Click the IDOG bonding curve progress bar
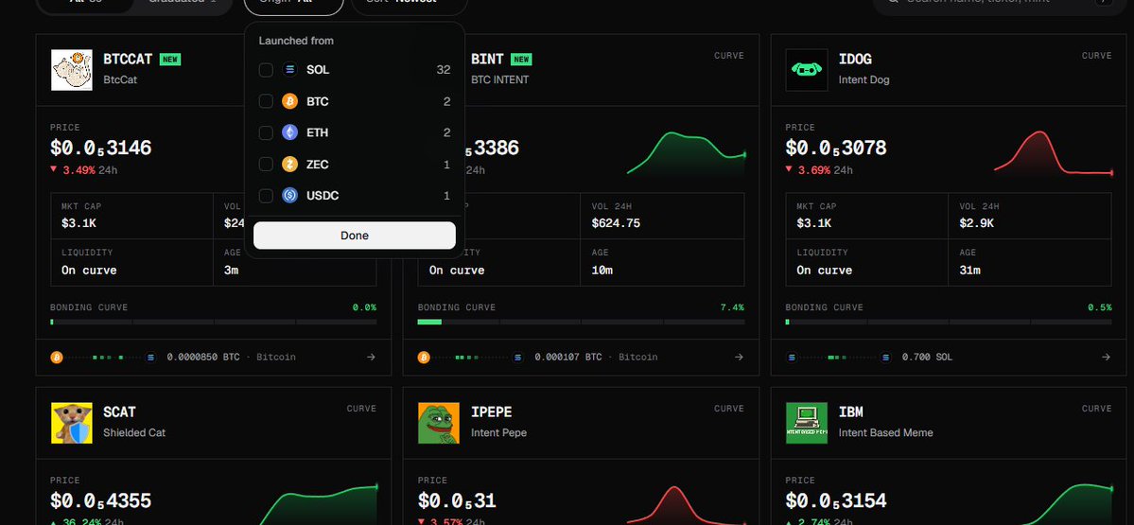Image resolution: width=1134 pixels, height=525 pixels. [x=949, y=322]
